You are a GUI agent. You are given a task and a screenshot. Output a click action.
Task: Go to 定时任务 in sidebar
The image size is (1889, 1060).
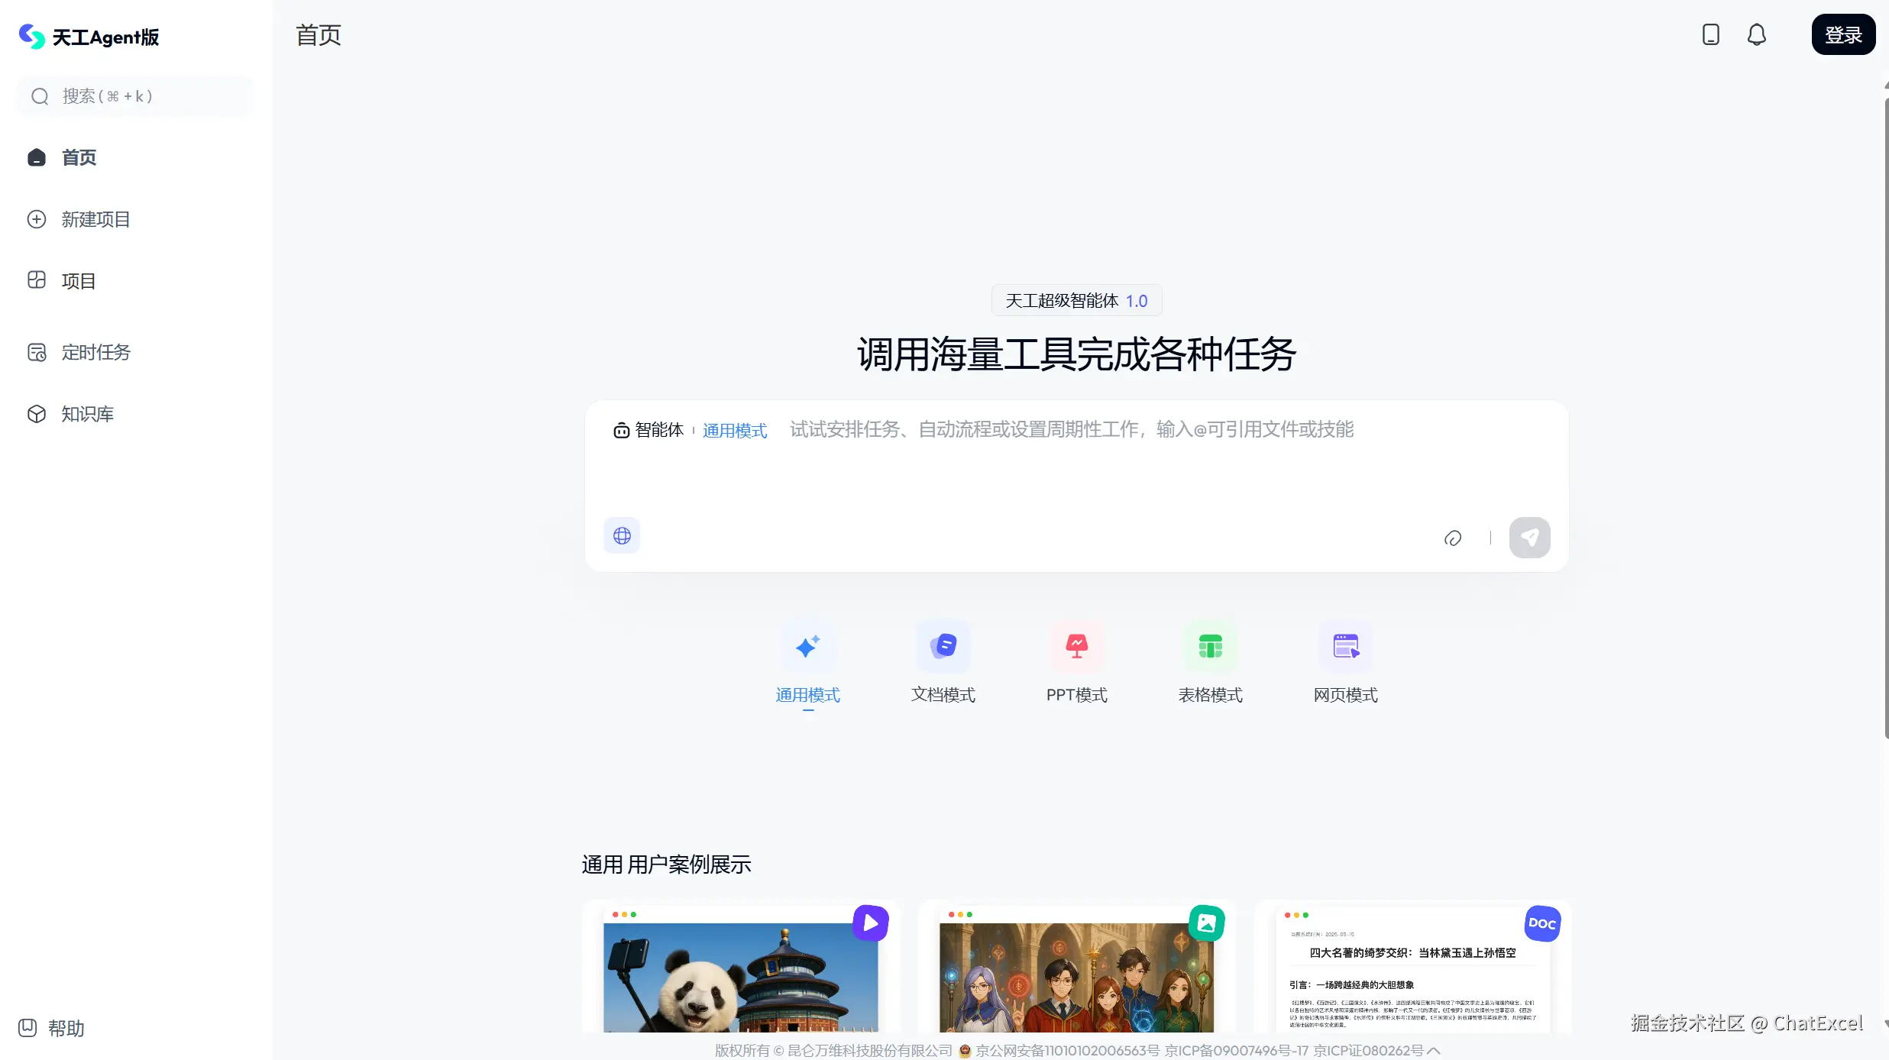[x=95, y=353]
